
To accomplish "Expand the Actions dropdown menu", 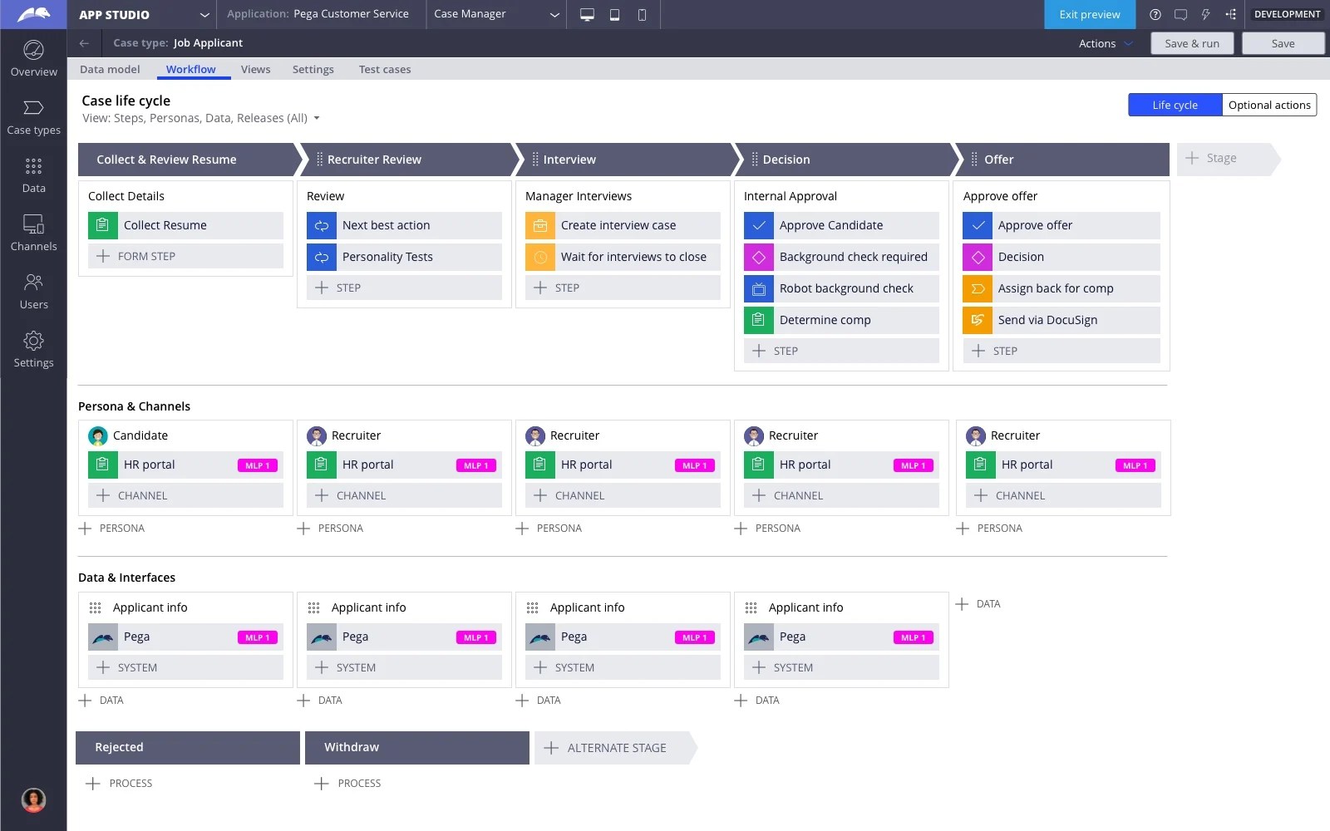I will click(x=1101, y=43).
